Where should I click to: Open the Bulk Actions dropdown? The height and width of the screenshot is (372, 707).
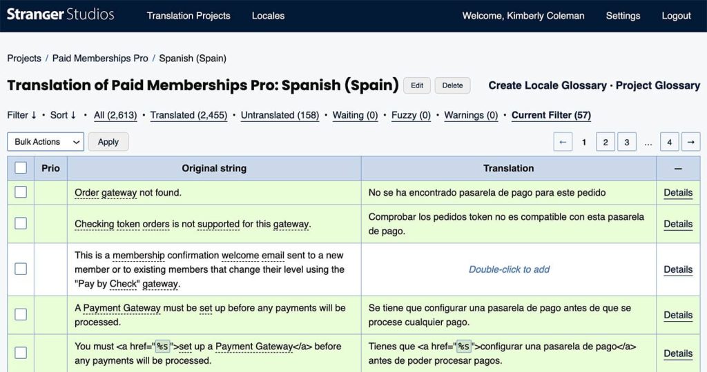click(x=46, y=142)
